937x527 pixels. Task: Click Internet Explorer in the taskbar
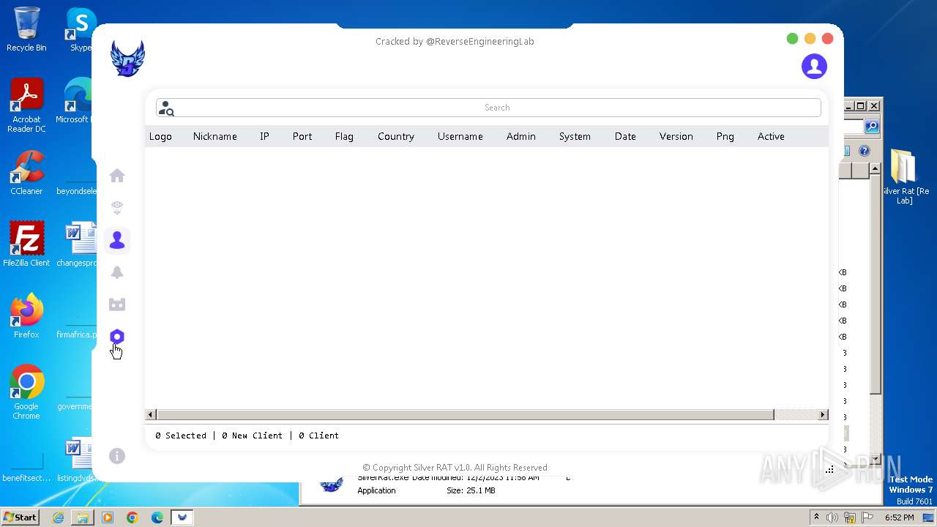pyautogui.click(x=58, y=517)
